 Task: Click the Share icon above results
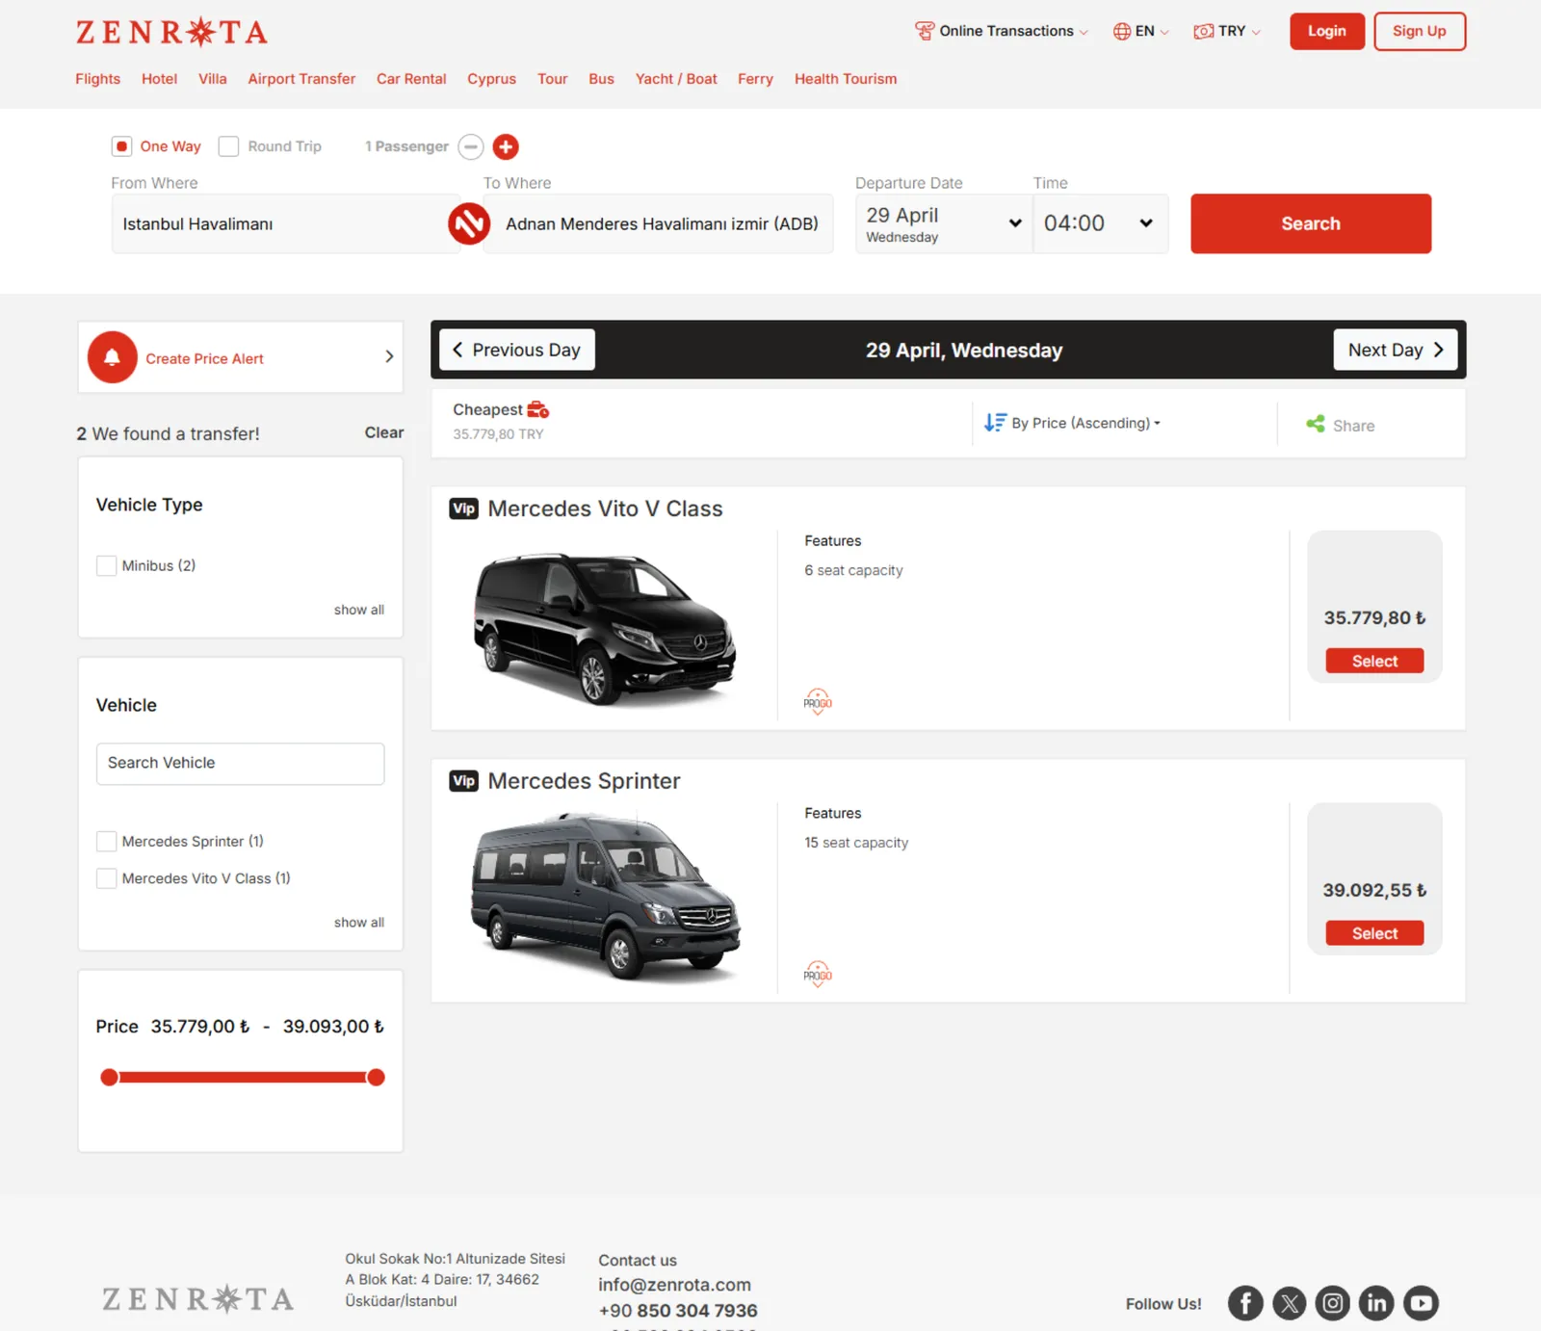tap(1316, 424)
